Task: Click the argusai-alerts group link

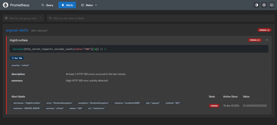Action: 17,30
